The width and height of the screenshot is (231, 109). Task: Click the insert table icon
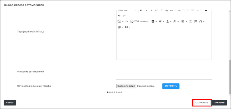pos(119,27)
